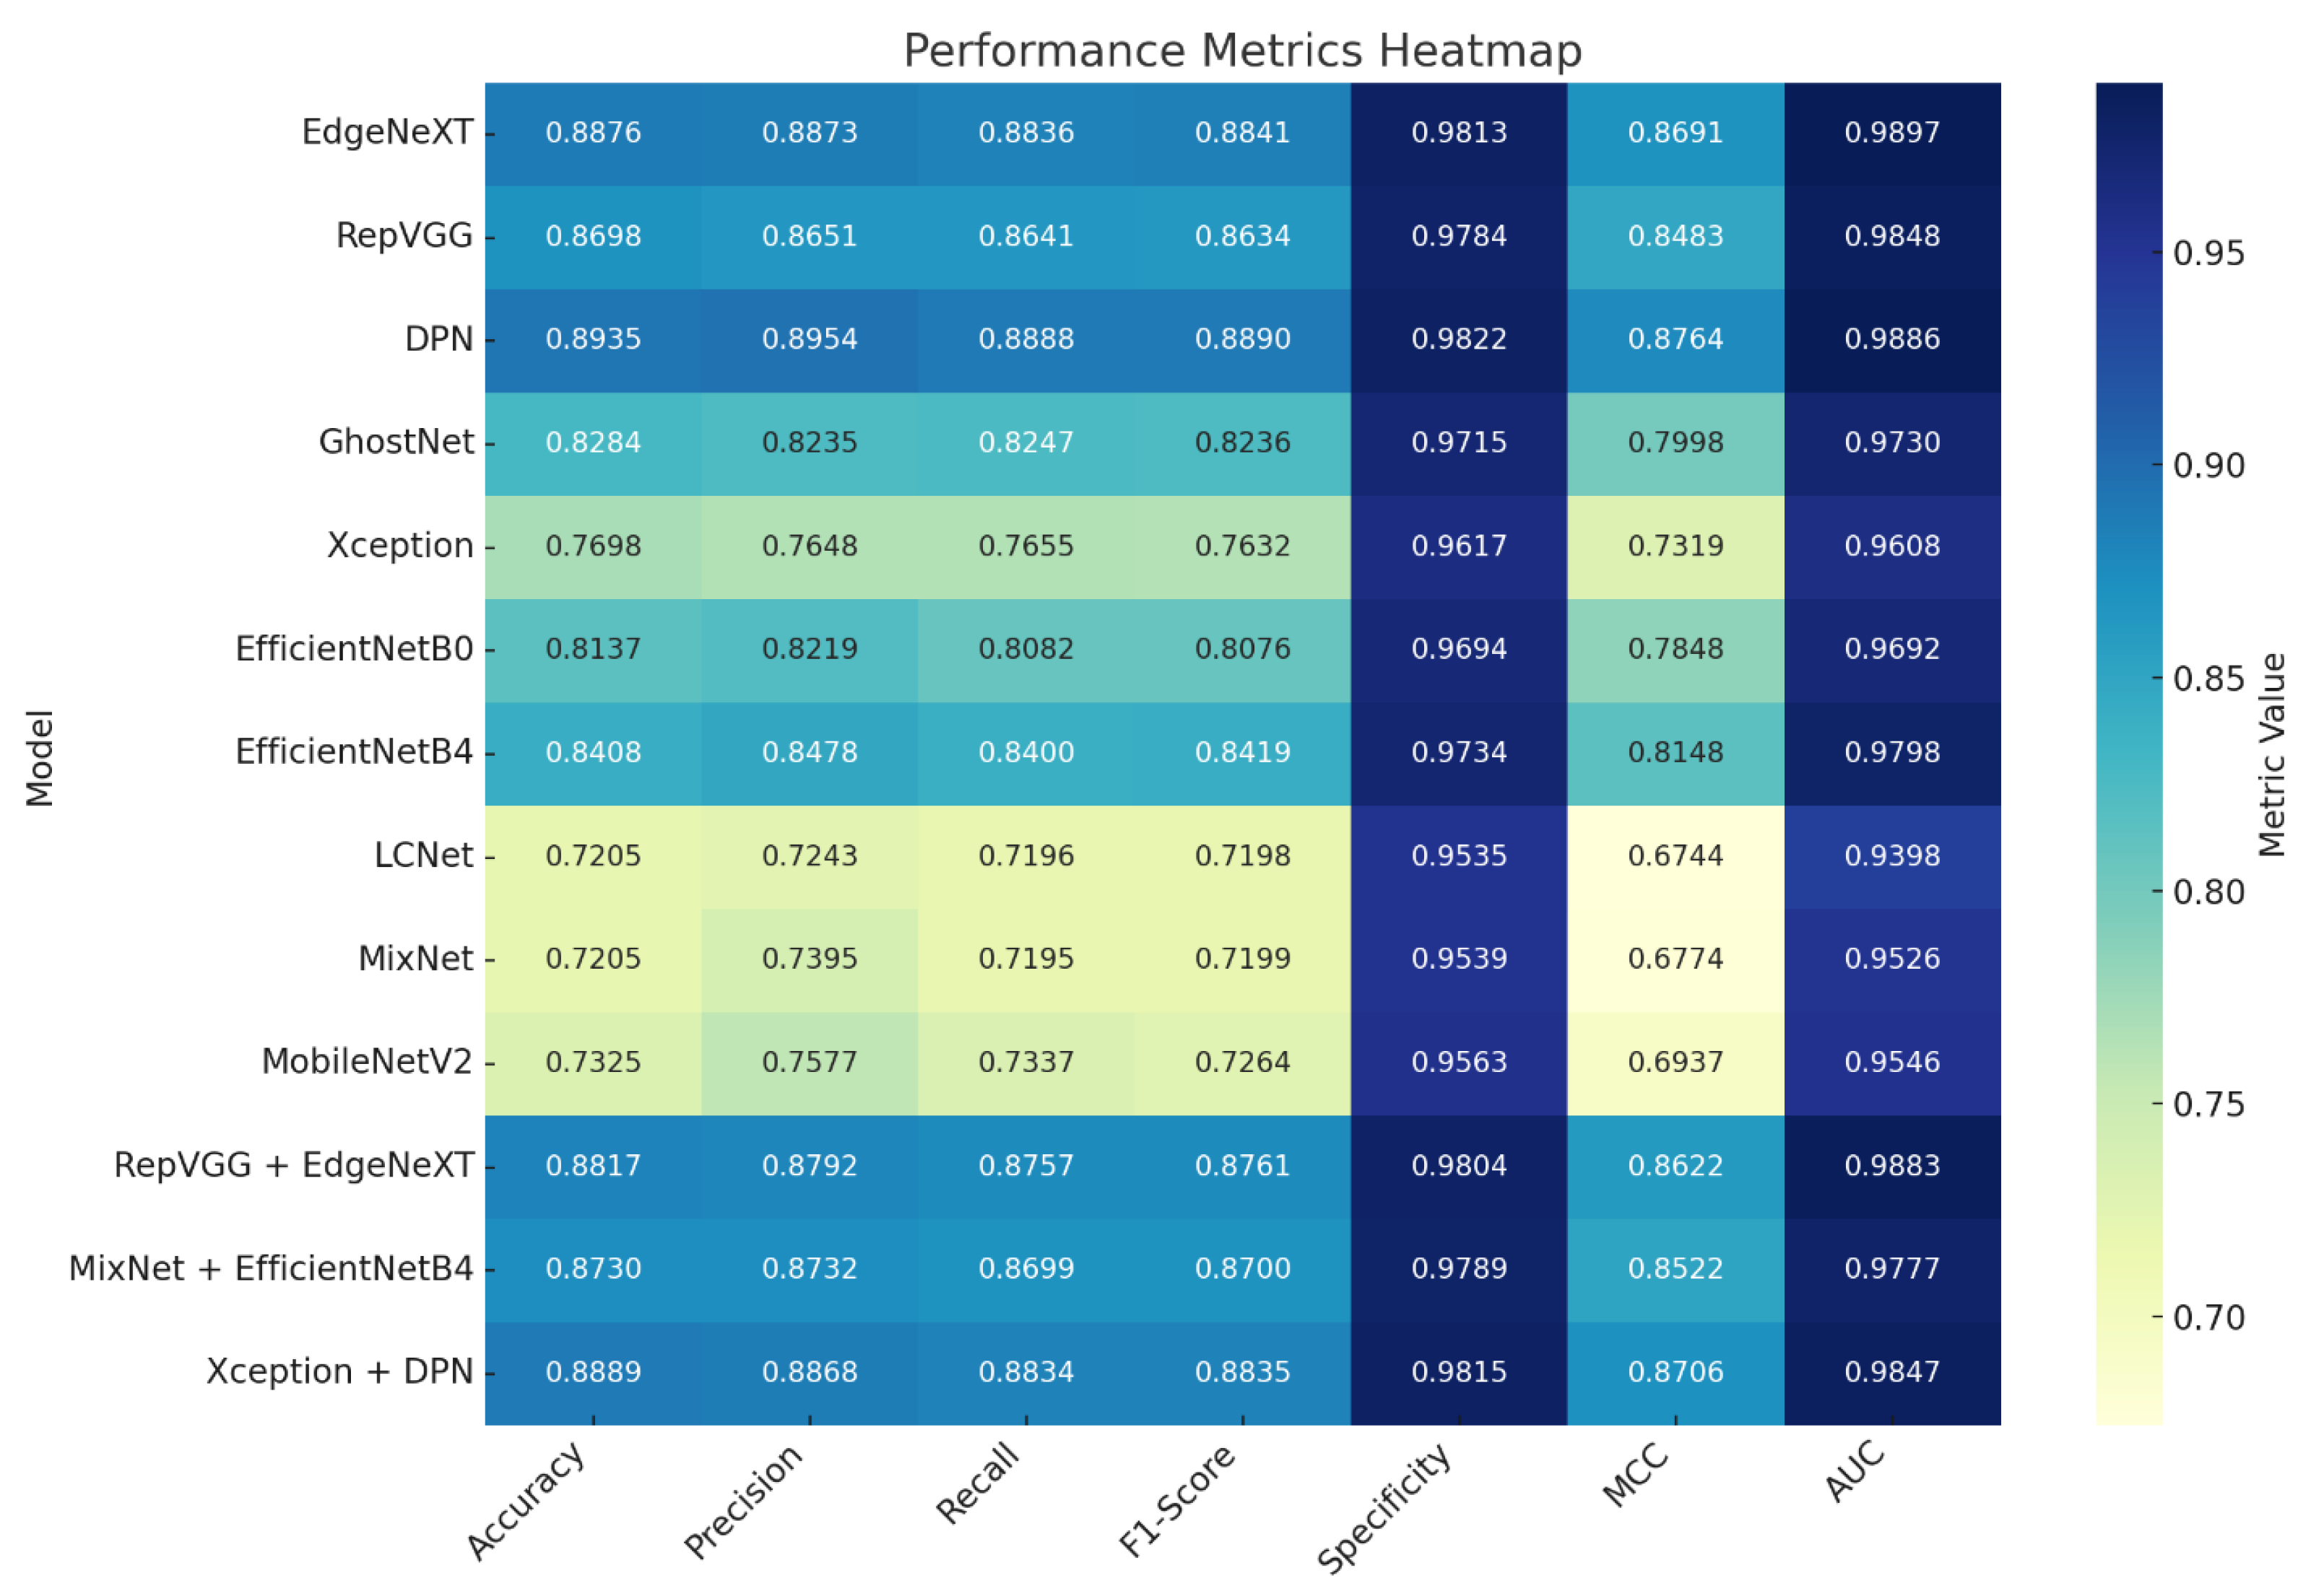
Task: Select the DPN Precision cell 0.8954
Action: pos(810,339)
